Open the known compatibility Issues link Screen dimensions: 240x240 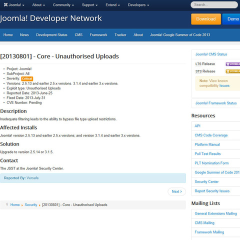pyautogui.click(x=224, y=85)
